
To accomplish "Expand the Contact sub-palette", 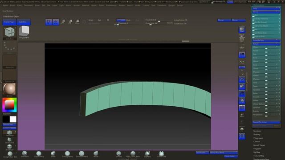I will [256, 141].
